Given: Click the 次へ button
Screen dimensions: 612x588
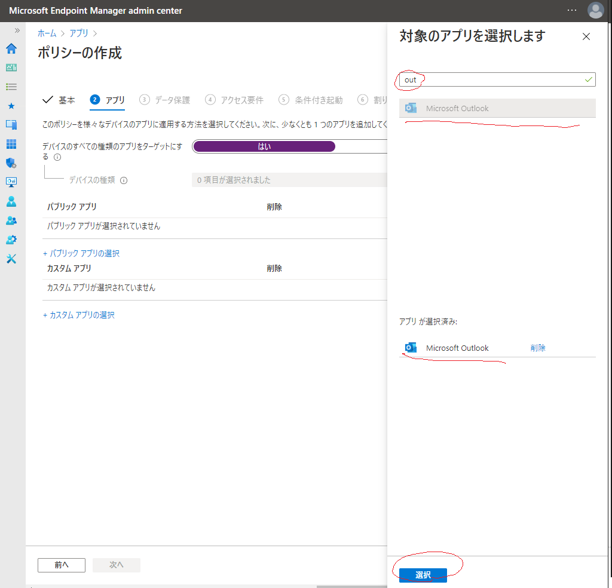Looking at the screenshot, I should tap(117, 565).
